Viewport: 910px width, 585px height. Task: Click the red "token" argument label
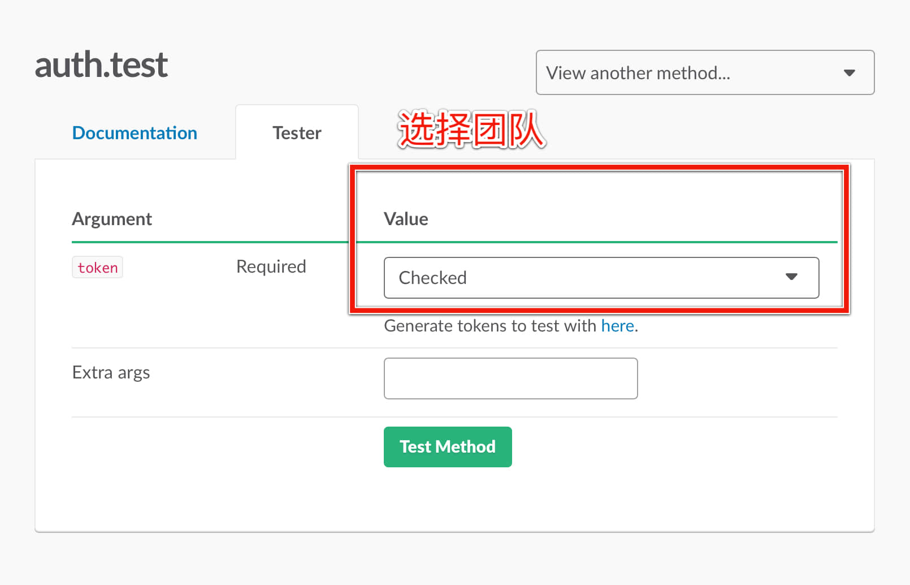(x=97, y=268)
